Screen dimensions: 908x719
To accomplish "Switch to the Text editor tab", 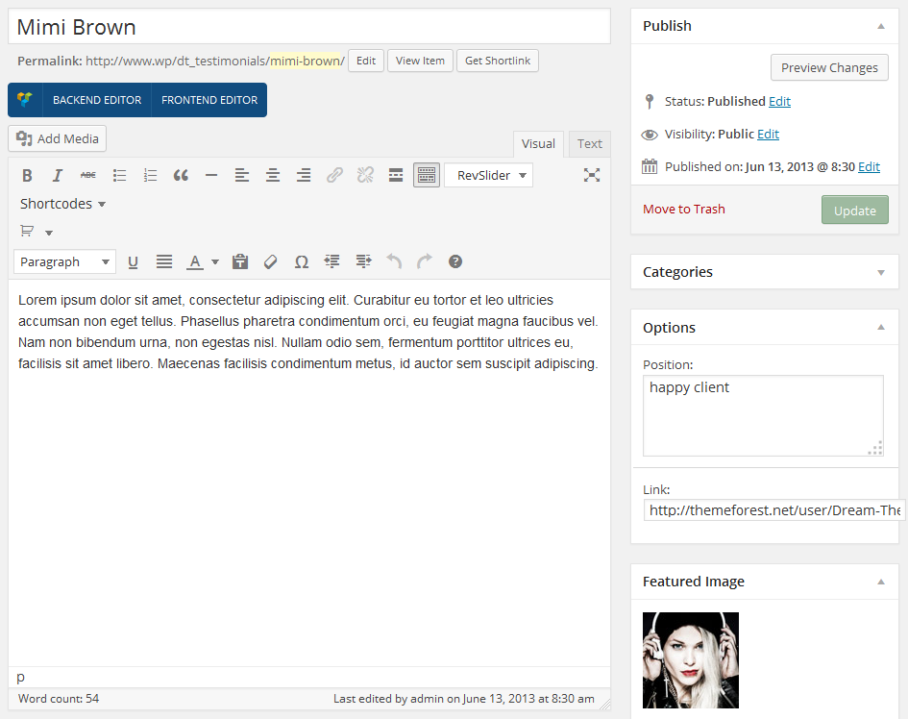I will 589,144.
